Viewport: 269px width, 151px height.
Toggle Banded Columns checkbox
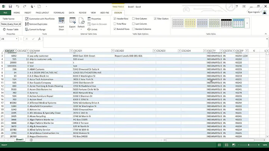click(133, 29)
